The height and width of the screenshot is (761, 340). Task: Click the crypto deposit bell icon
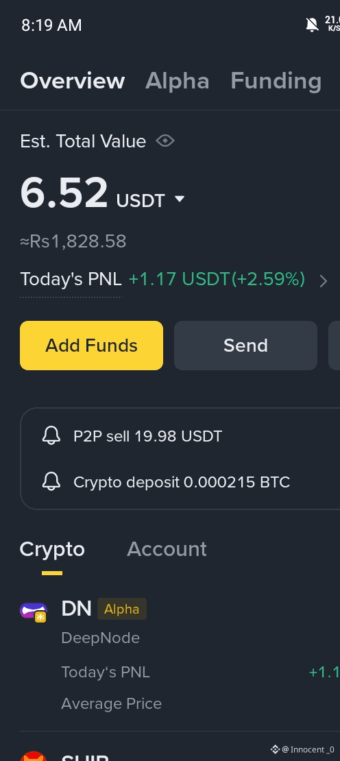[x=51, y=482]
